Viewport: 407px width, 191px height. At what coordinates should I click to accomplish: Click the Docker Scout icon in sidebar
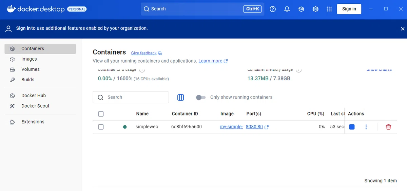tap(12, 106)
